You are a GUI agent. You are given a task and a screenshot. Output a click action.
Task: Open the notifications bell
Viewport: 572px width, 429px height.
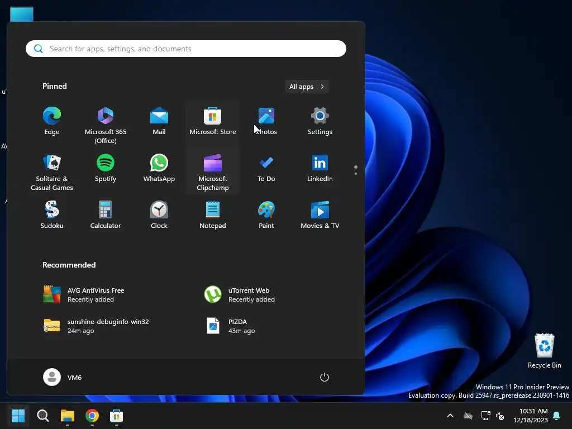[x=557, y=416]
